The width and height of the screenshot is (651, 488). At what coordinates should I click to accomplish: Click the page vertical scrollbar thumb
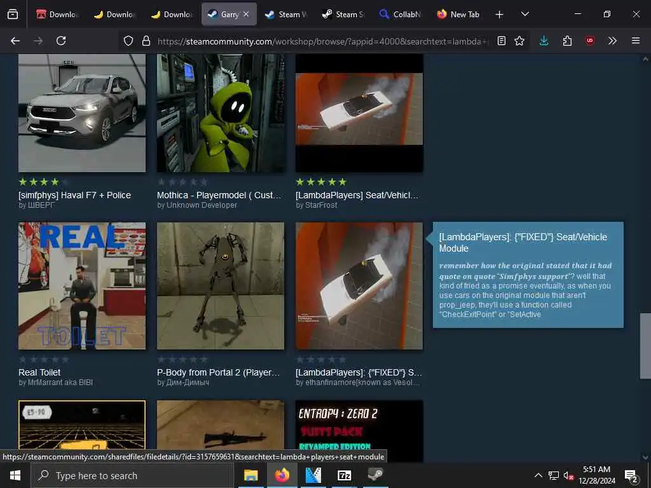(x=645, y=346)
